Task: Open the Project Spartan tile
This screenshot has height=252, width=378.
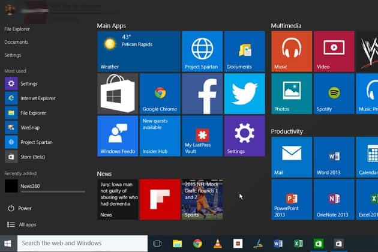Action: click(x=202, y=52)
